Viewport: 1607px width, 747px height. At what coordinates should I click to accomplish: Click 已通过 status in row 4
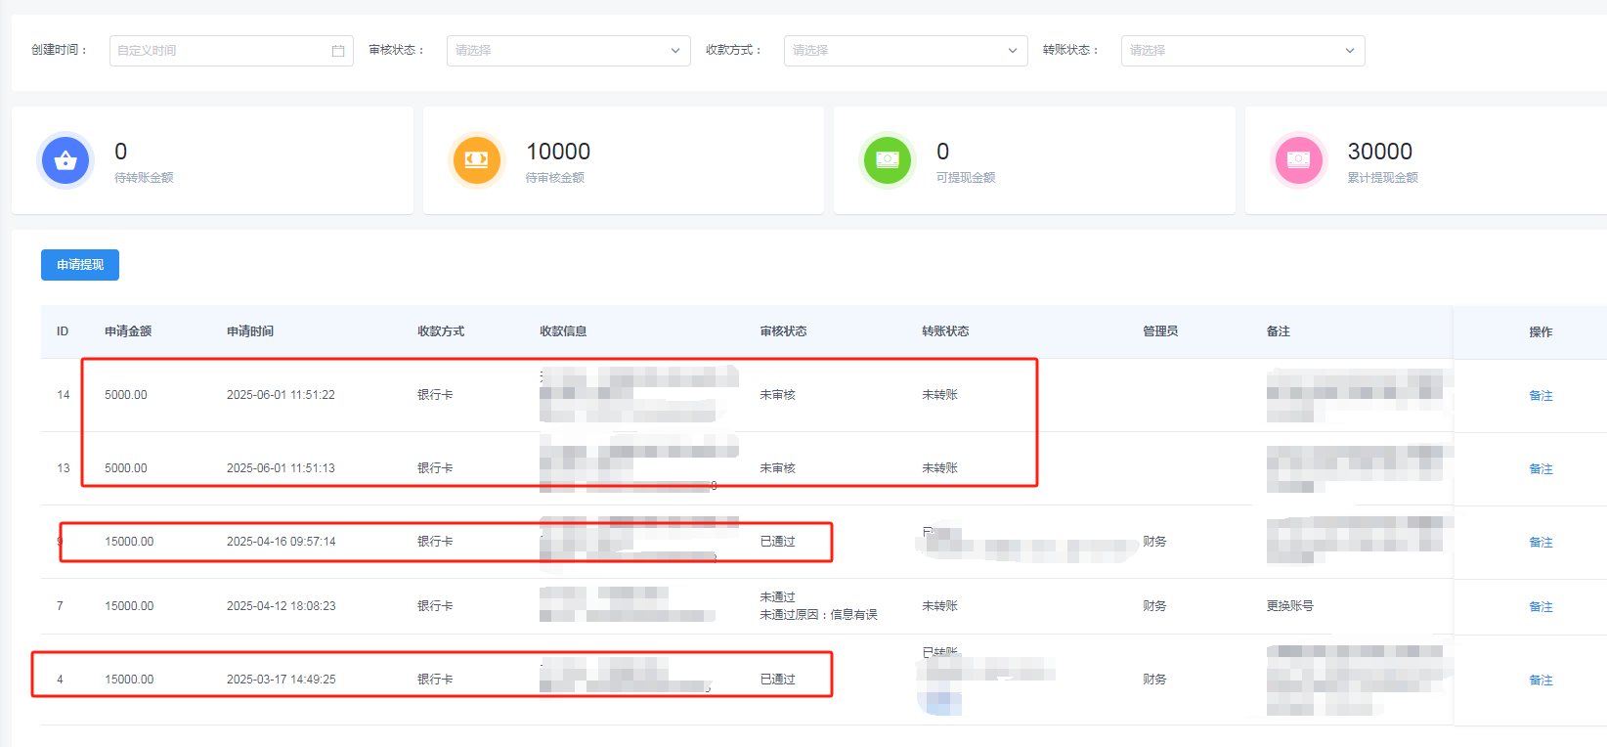tap(777, 680)
